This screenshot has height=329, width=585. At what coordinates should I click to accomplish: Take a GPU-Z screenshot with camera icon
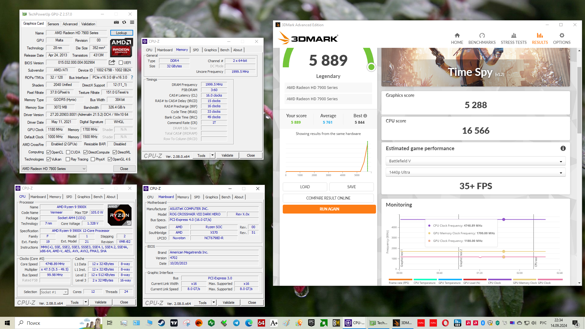[116, 22]
